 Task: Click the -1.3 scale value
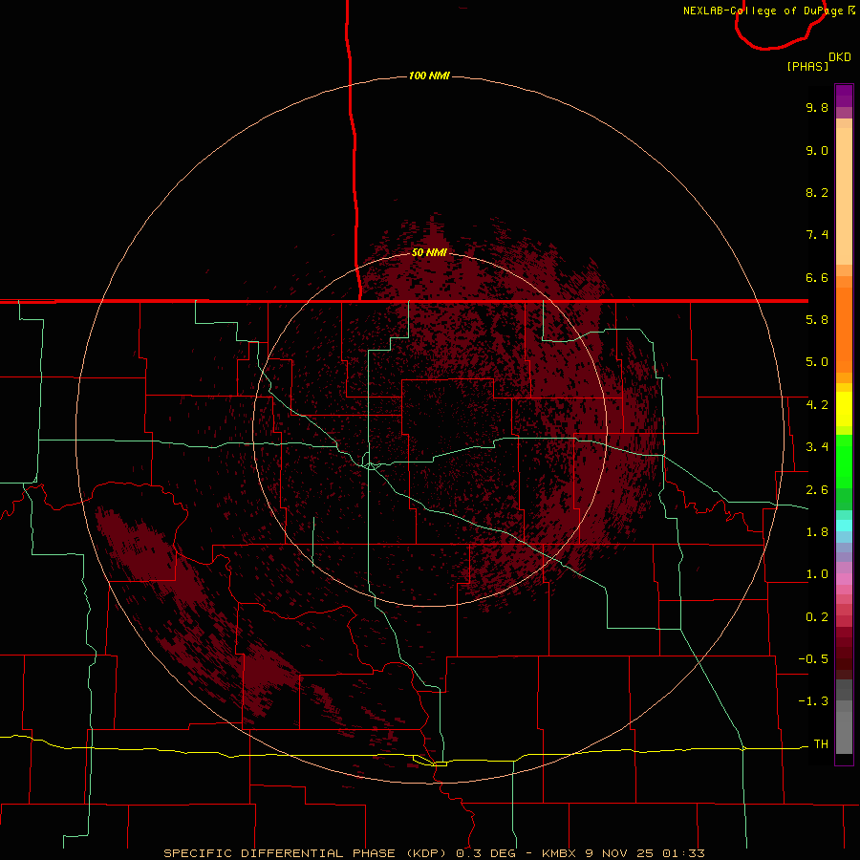[x=813, y=701]
